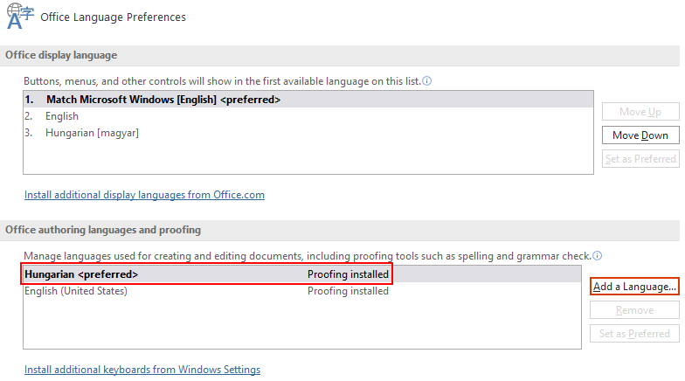This screenshot has height=381, width=685.
Task: Click Proofing installed status for Hungarian
Action: [348, 274]
